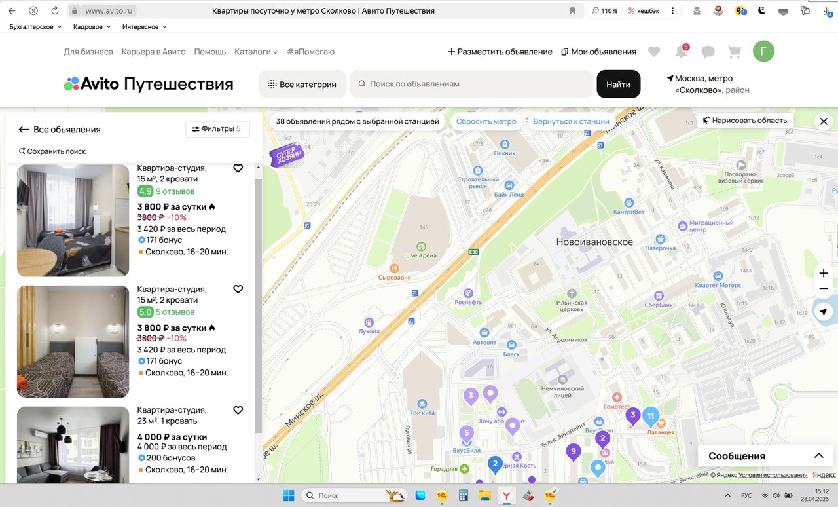
Task: Open Условия использования Yandex link
Action: [x=773, y=475]
